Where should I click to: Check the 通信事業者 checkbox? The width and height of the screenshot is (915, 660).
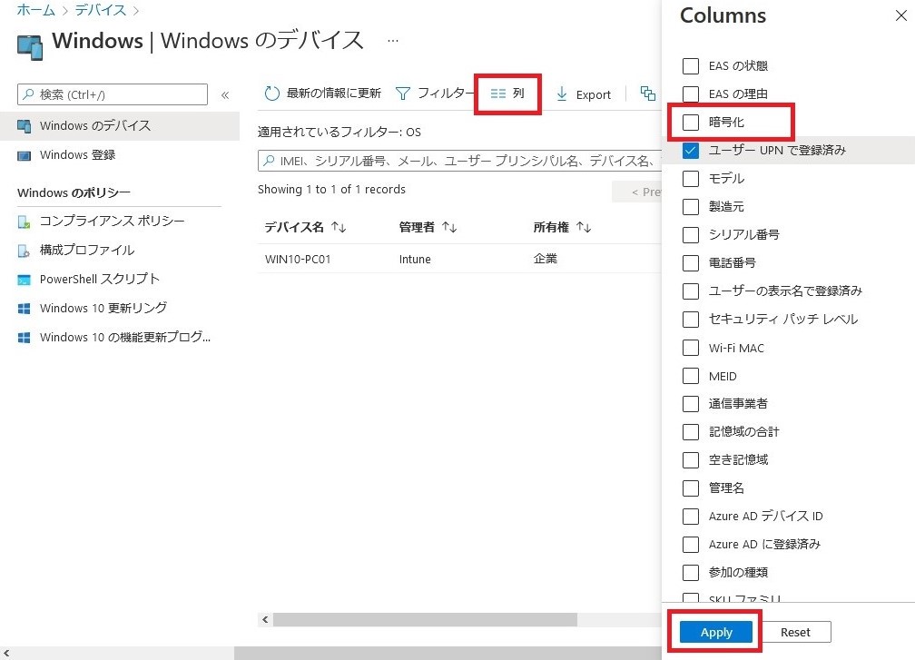point(690,404)
